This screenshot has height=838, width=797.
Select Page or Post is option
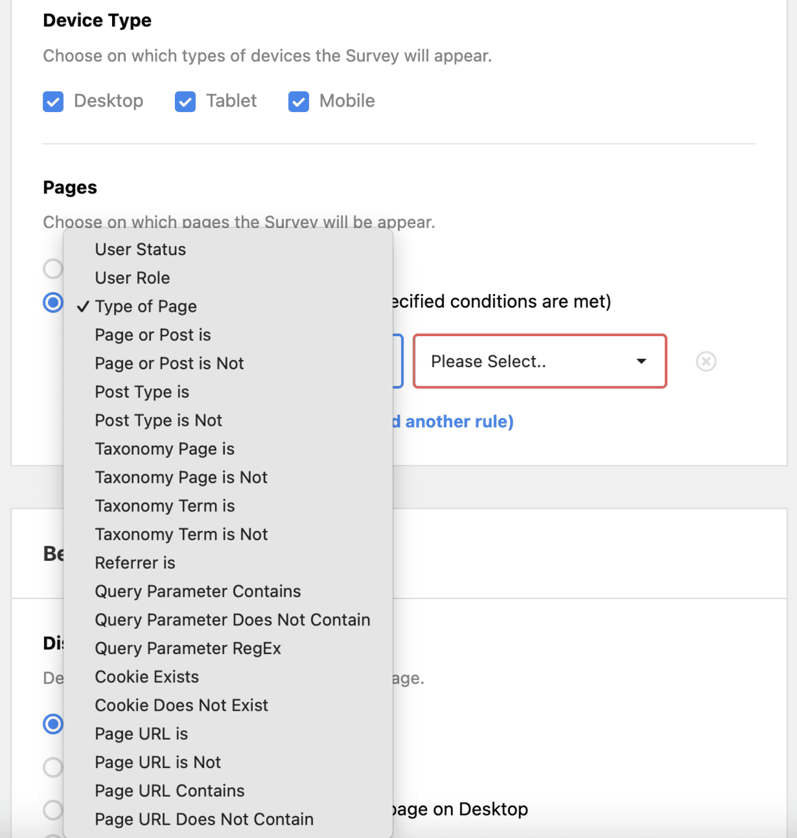152,335
